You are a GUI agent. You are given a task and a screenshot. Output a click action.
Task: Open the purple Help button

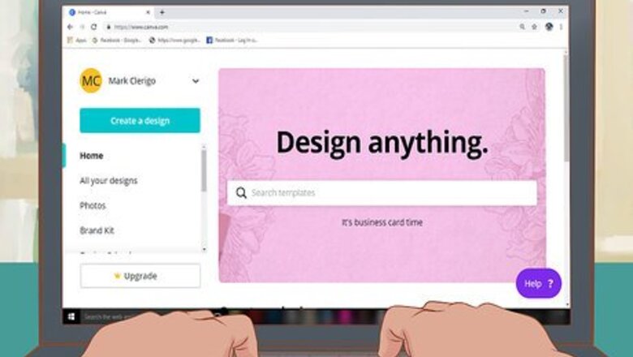click(539, 284)
